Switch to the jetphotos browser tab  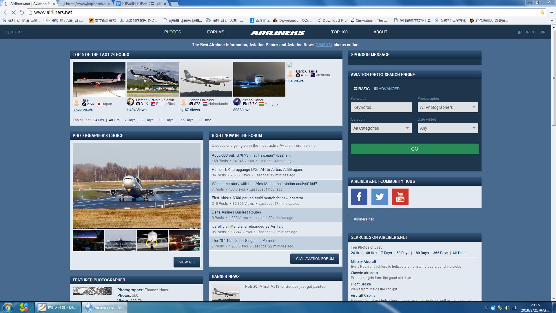85,4
